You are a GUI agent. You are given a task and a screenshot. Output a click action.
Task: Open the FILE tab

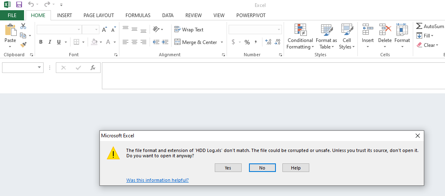[x=12, y=15]
